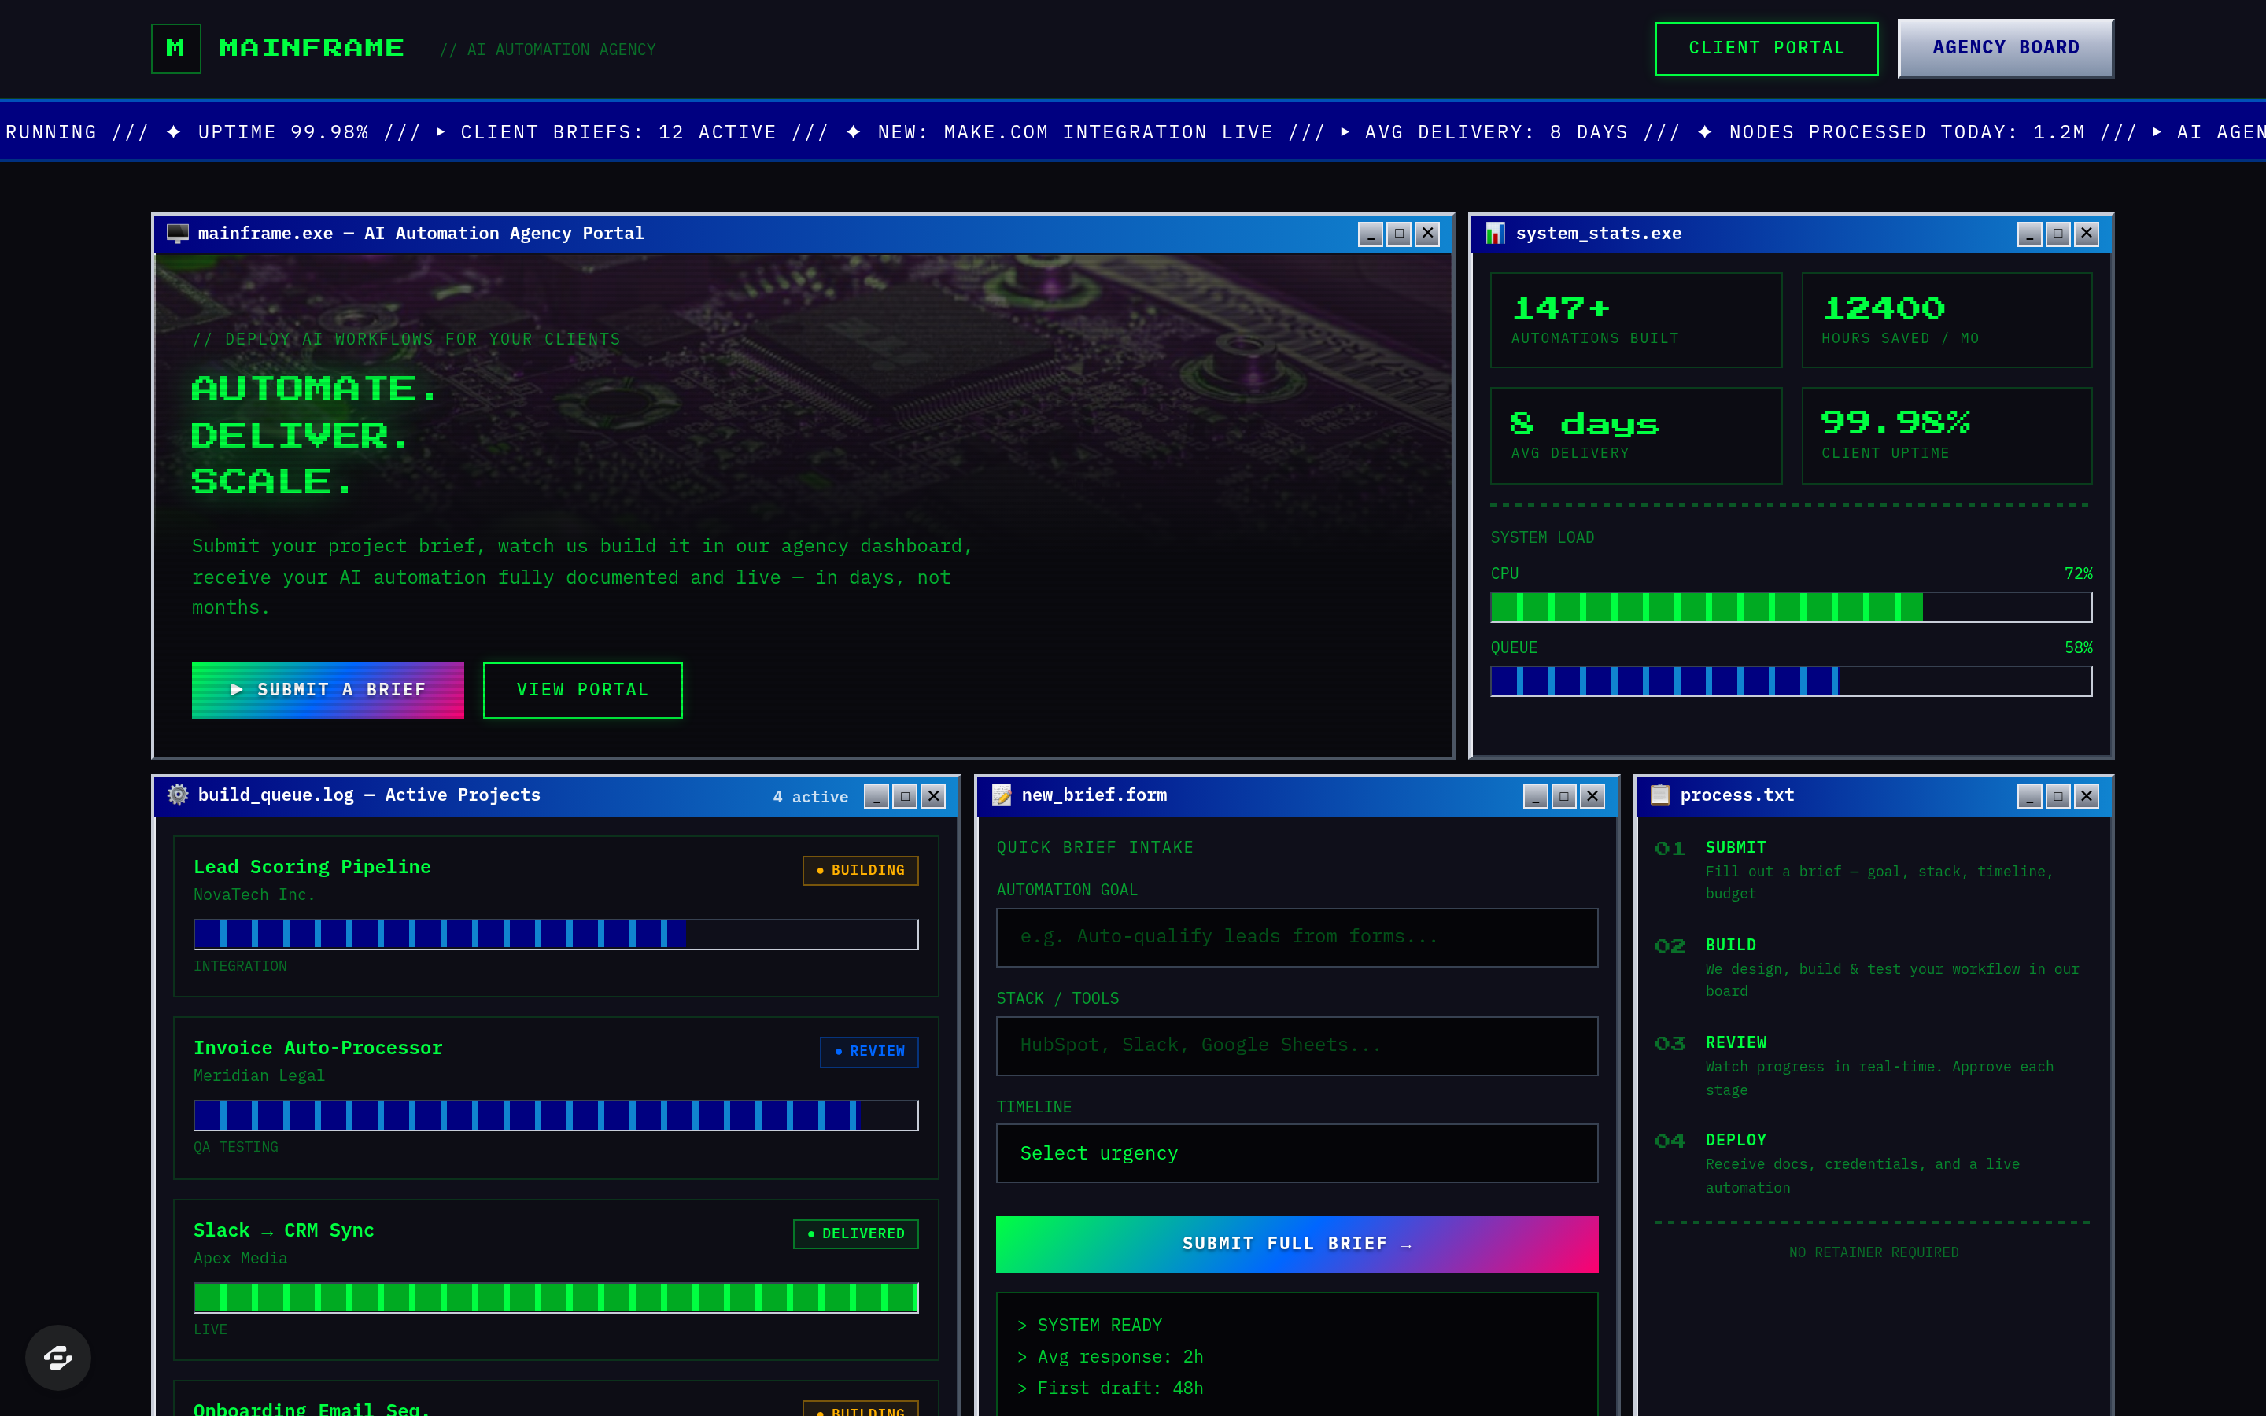This screenshot has width=2266, height=1416.
Task: Close the new_brief.form window
Action: coord(1592,796)
